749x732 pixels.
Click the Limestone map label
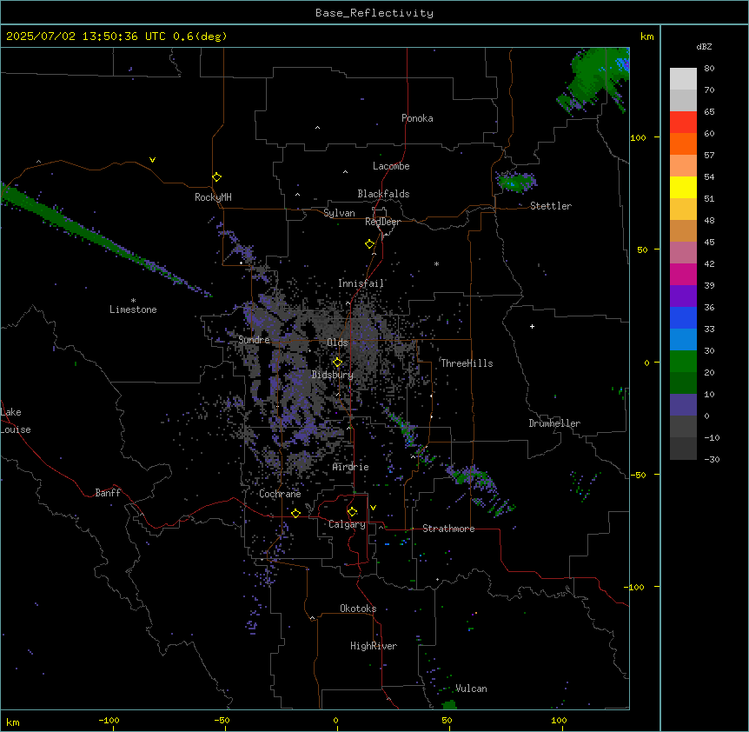pos(133,309)
